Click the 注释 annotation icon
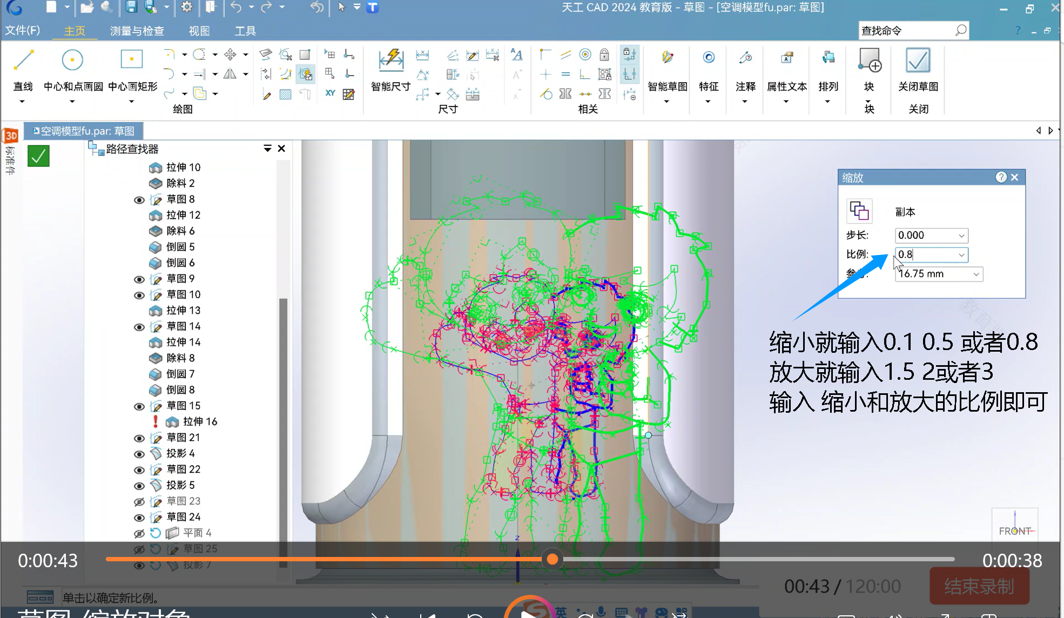Screen dimensions: 1064x618 pyautogui.click(x=745, y=57)
